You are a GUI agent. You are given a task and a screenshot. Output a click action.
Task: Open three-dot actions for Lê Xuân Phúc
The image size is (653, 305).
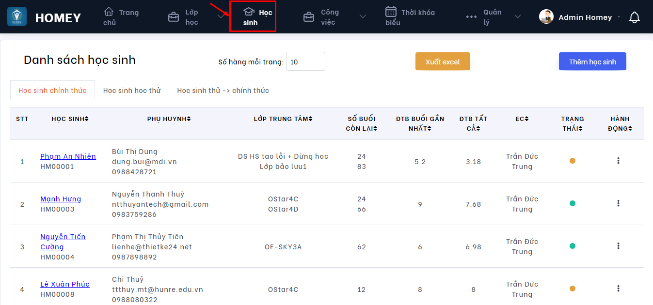618,289
